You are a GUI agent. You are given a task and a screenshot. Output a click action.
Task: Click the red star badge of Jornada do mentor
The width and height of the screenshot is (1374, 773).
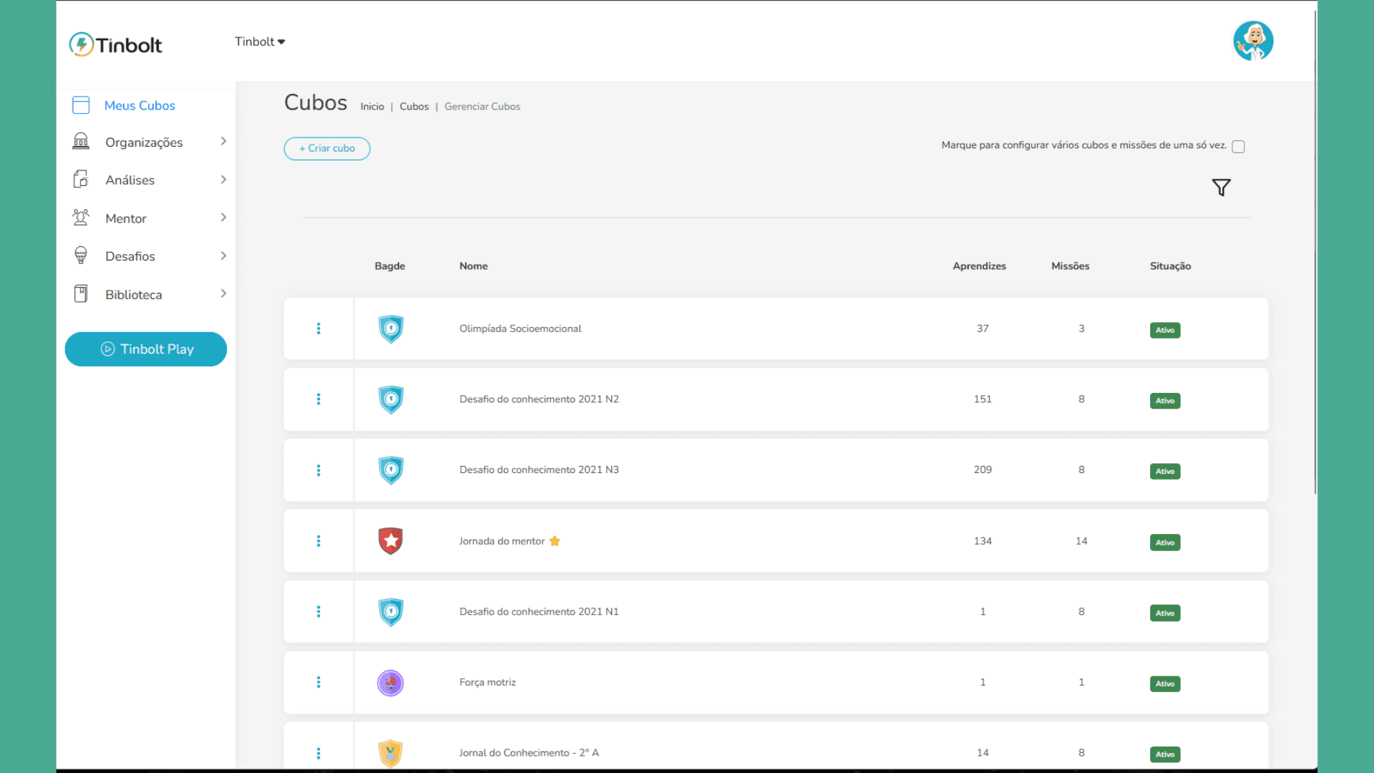391,541
